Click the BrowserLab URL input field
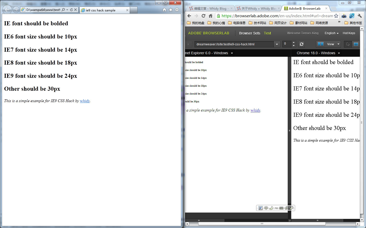The height and width of the screenshot is (228, 366). (234, 44)
